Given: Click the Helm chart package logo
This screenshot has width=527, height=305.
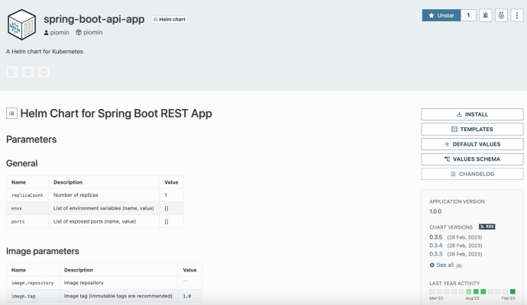Looking at the screenshot, I should tap(21, 24).
